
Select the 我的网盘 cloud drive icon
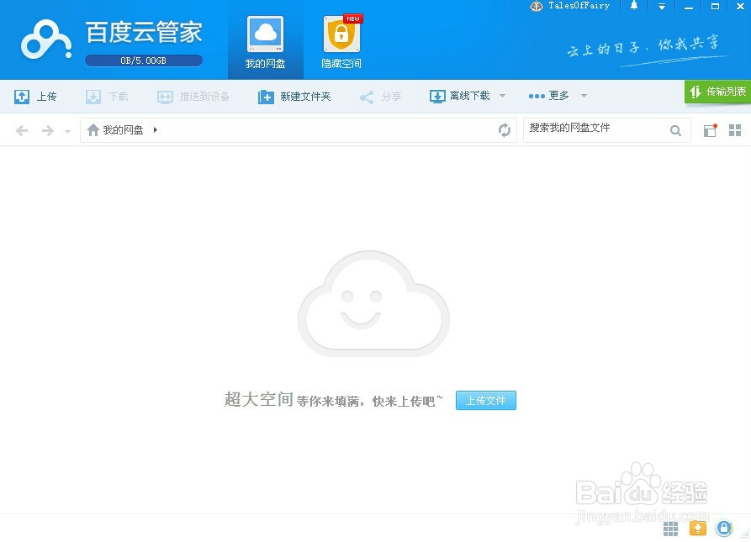tap(265, 39)
